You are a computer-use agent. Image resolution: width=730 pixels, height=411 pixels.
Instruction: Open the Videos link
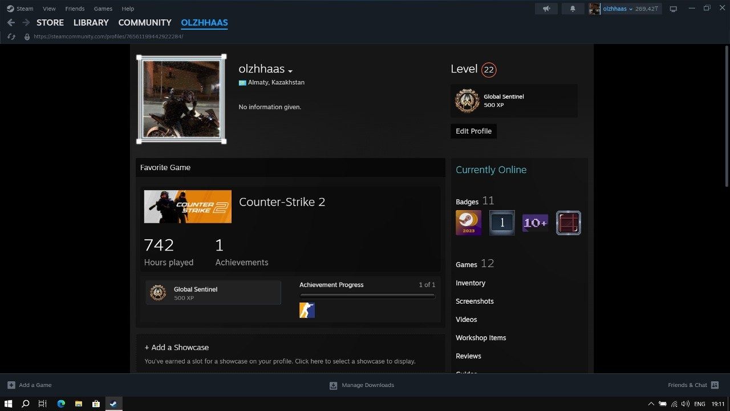point(467,320)
